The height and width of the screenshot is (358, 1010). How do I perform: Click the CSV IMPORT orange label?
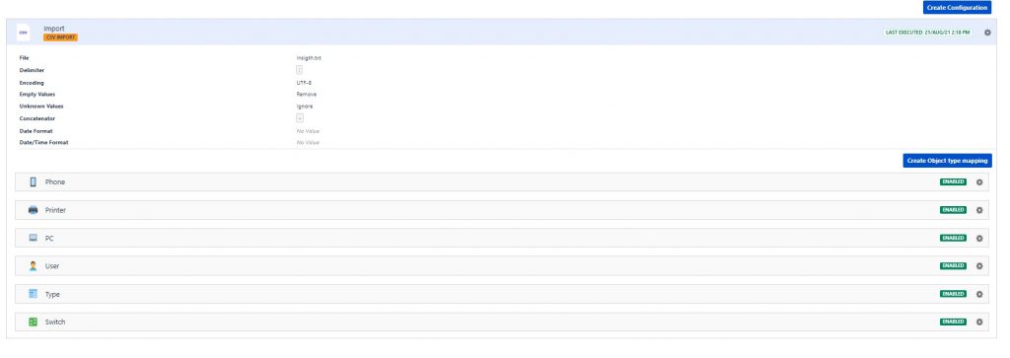(60, 37)
